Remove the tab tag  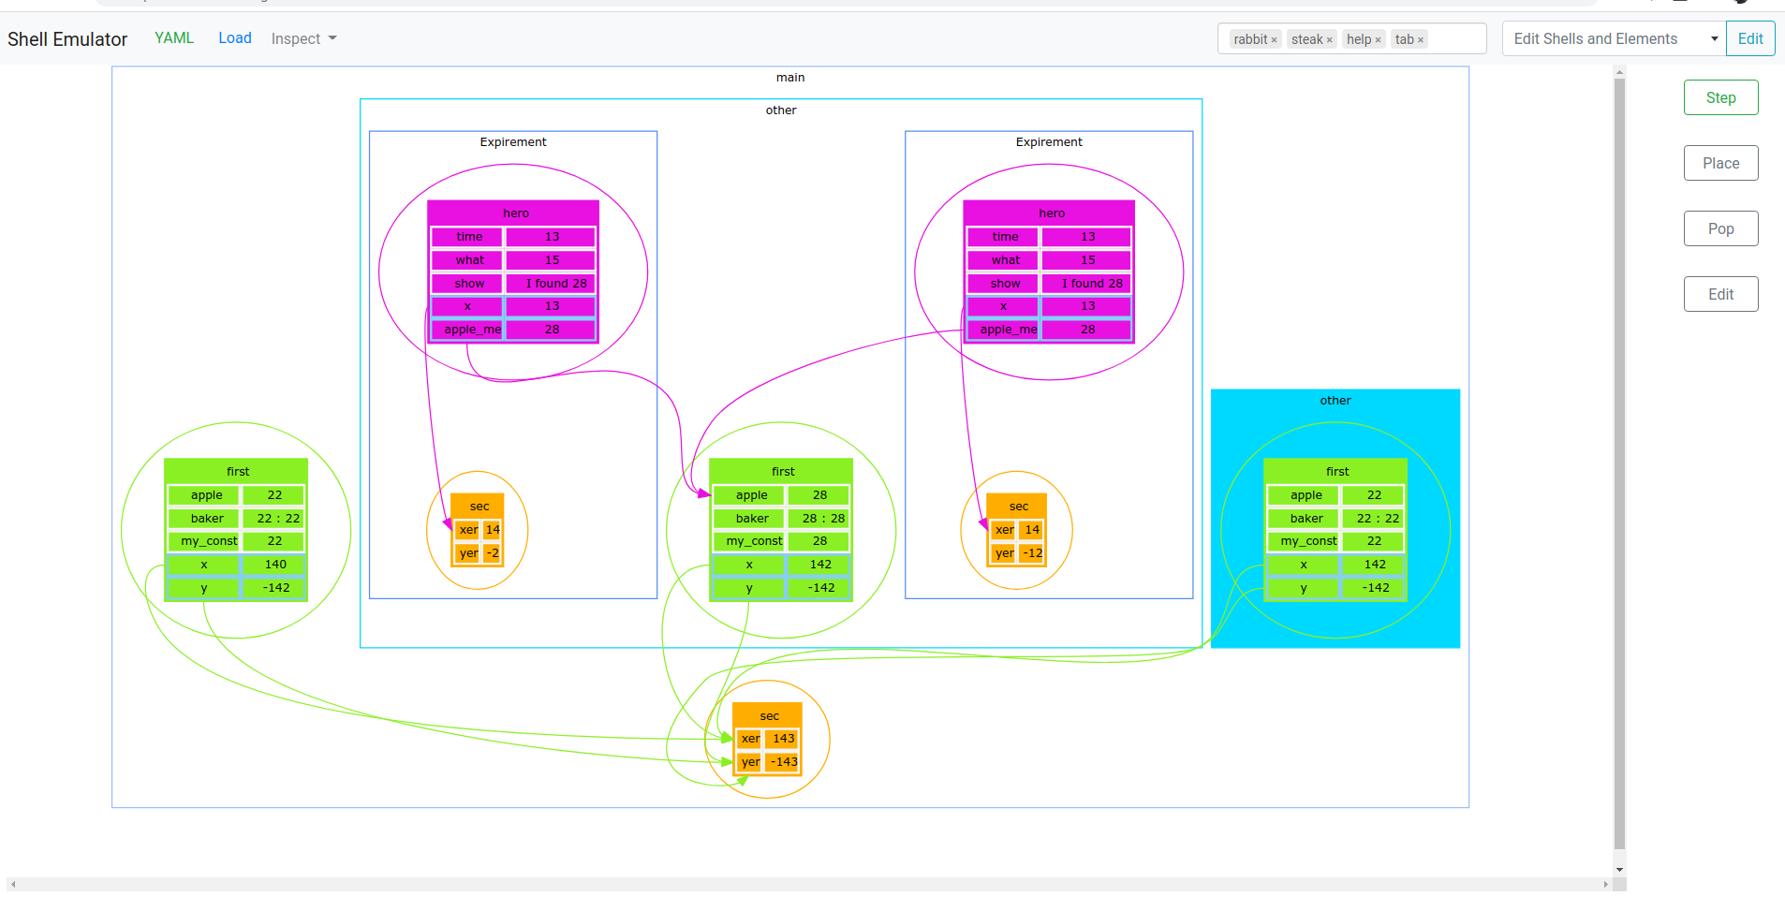coord(1421,39)
